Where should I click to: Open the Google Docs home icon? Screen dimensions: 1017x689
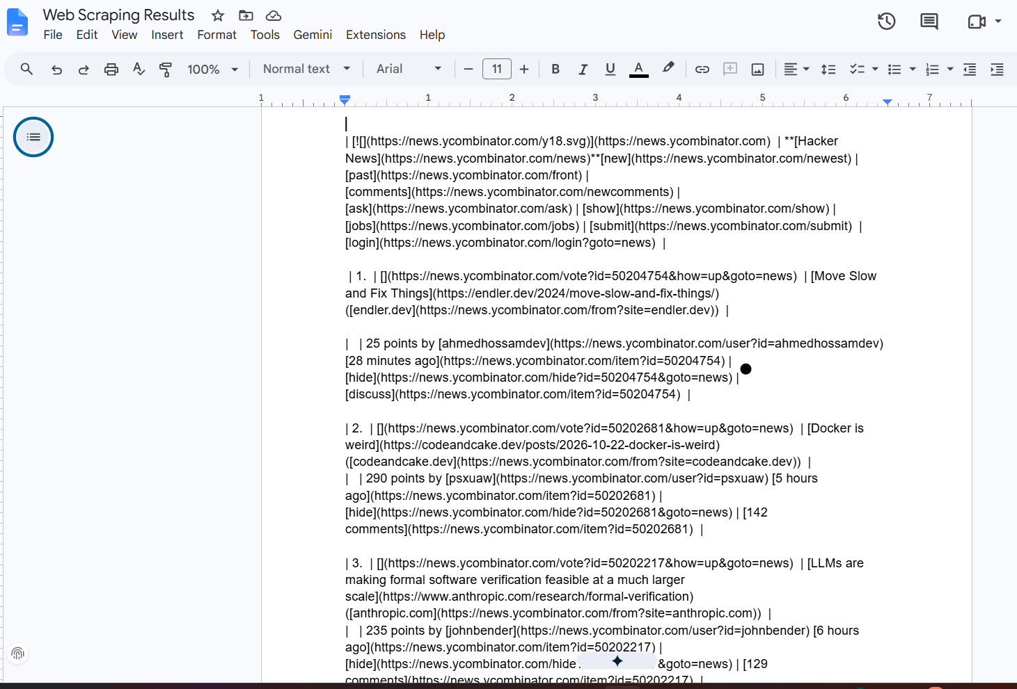[x=17, y=22]
